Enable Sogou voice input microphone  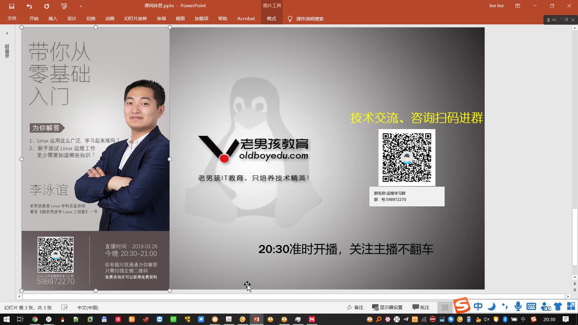click(518, 306)
